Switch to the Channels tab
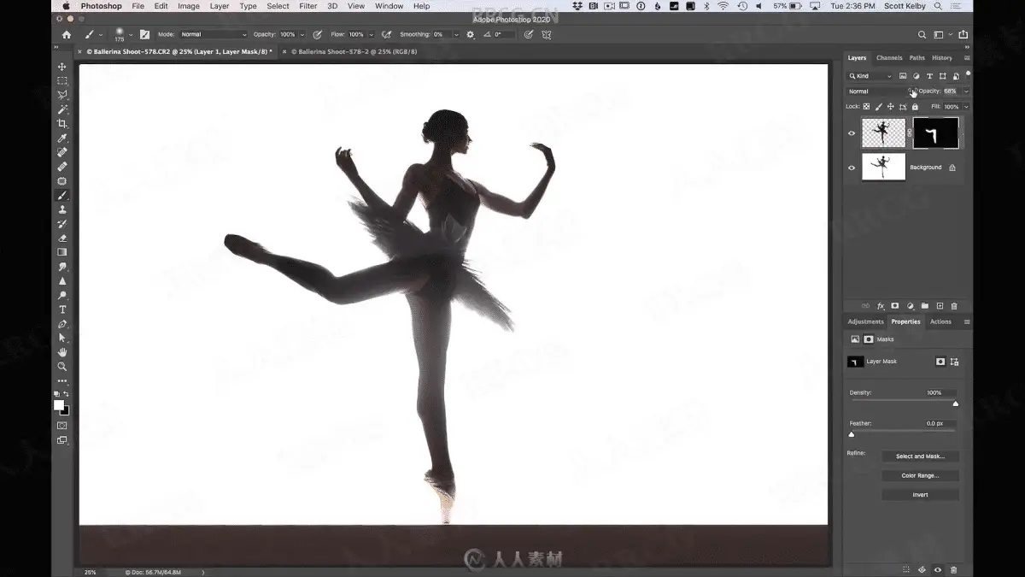1025x577 pixels. [x=889, y=58]
